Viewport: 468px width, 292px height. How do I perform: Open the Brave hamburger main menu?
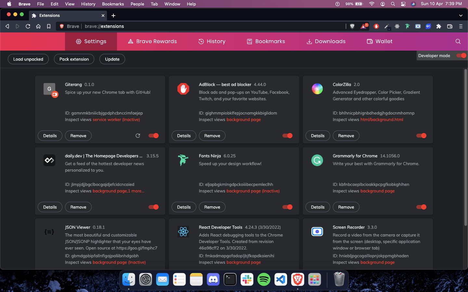pos(461,26)
